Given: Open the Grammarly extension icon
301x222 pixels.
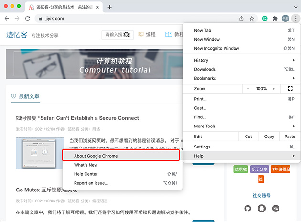Looking at the screenshot, I should click(x=265, y=19).
